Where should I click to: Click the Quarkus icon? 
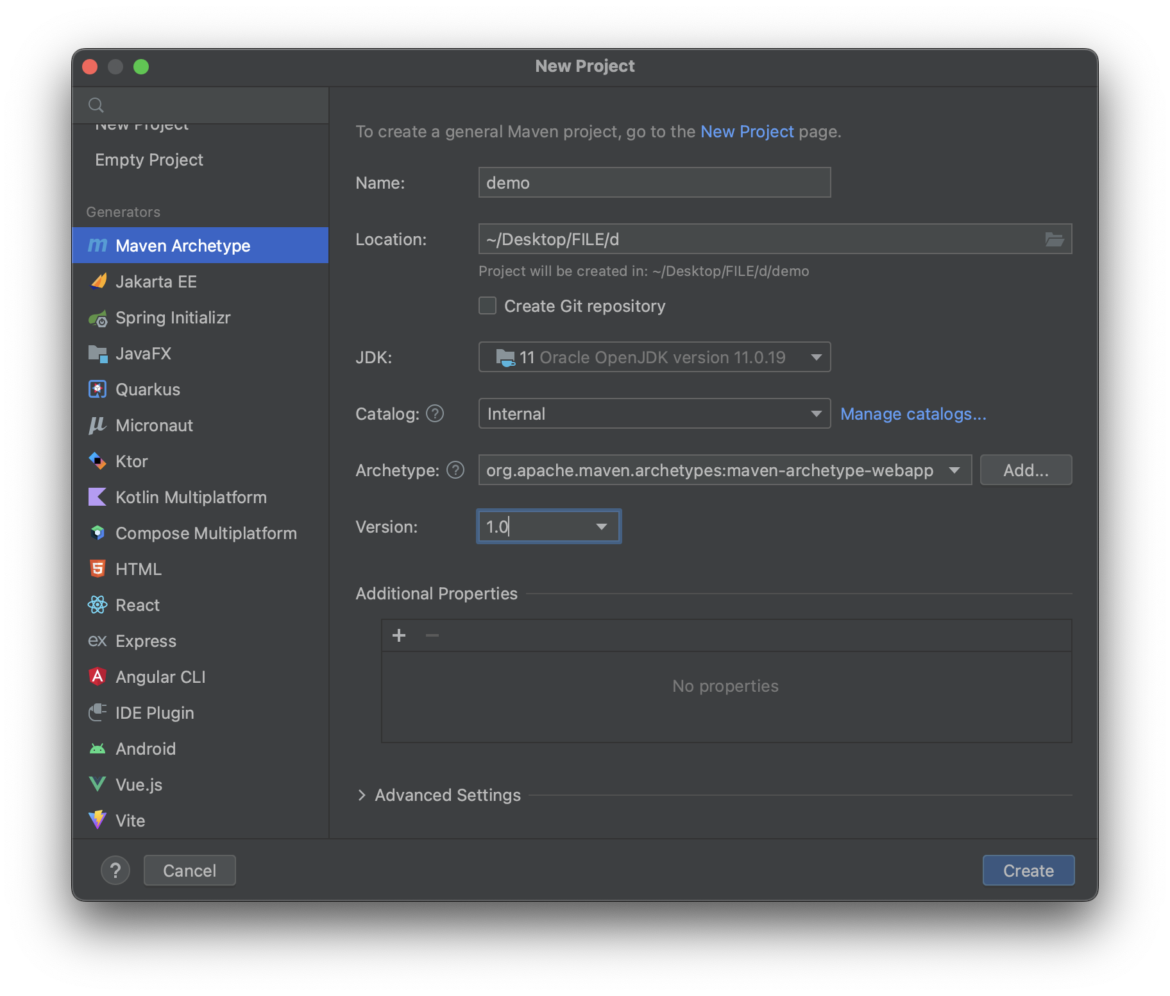pyautogui.click(x=97, y=390)
